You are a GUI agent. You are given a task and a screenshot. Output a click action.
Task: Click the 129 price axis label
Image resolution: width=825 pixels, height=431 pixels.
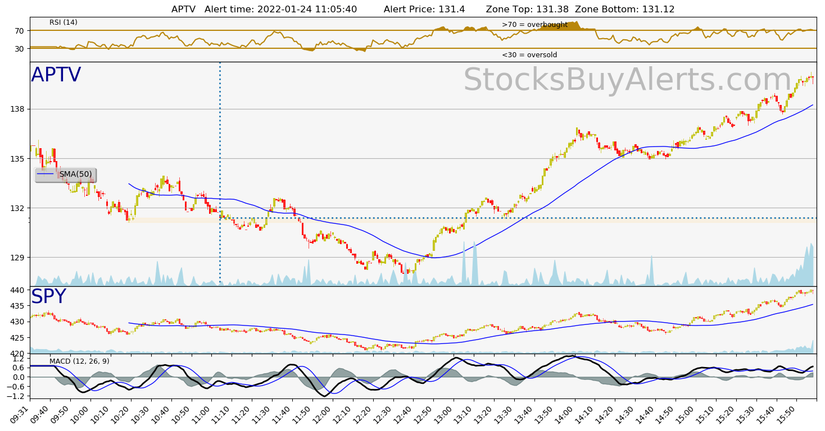pyautogui.click(x=19, y=258)
